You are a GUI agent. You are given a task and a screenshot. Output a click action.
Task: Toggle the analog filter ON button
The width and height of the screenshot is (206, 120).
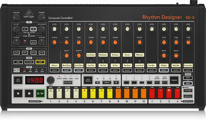(x=33, y=29)
